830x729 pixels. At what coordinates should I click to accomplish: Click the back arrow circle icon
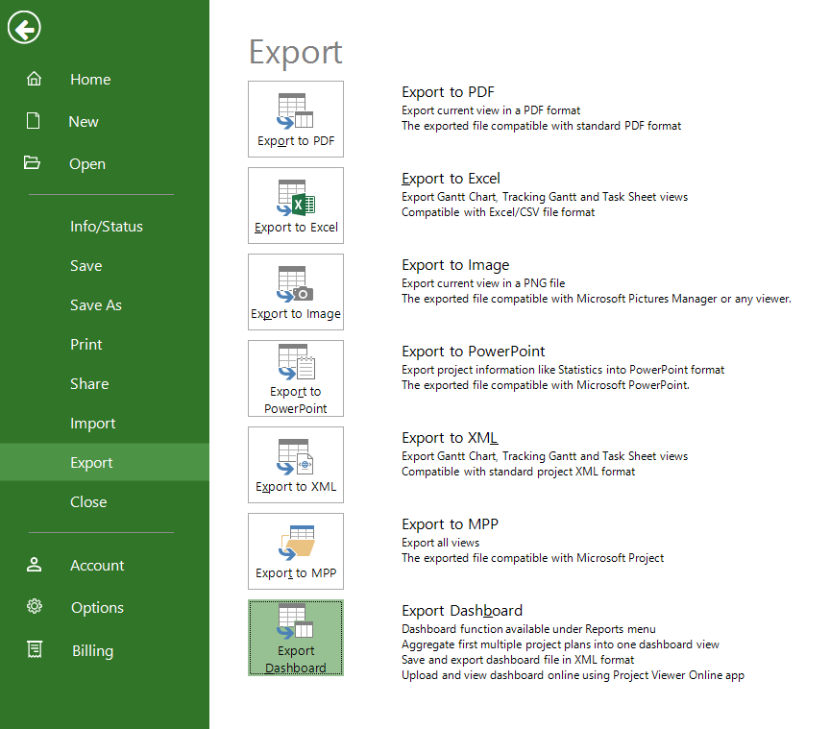[24, 28]
